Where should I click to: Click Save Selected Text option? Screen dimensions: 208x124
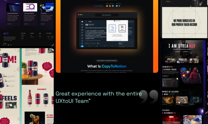tap(122, 28)
